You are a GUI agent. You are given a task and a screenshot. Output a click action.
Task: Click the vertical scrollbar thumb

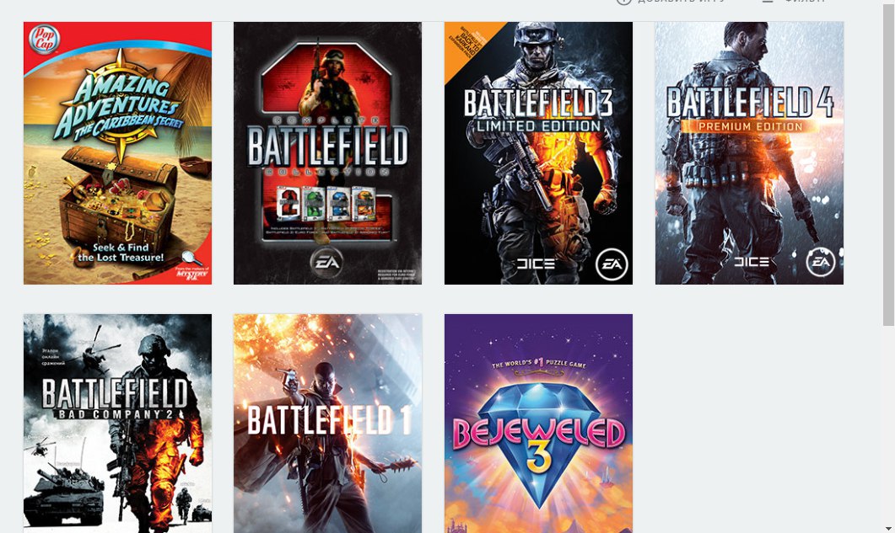point(889,163)
